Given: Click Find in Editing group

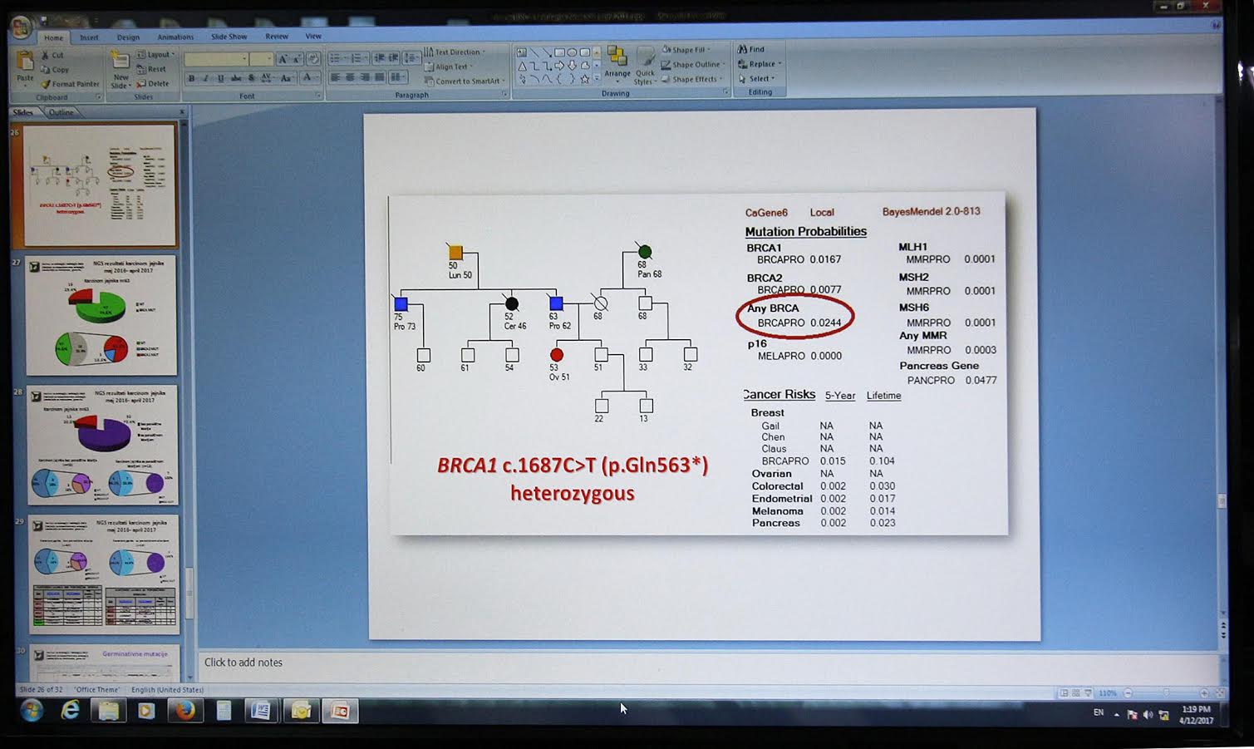Looking at the screenshot, I should point(751,49).
